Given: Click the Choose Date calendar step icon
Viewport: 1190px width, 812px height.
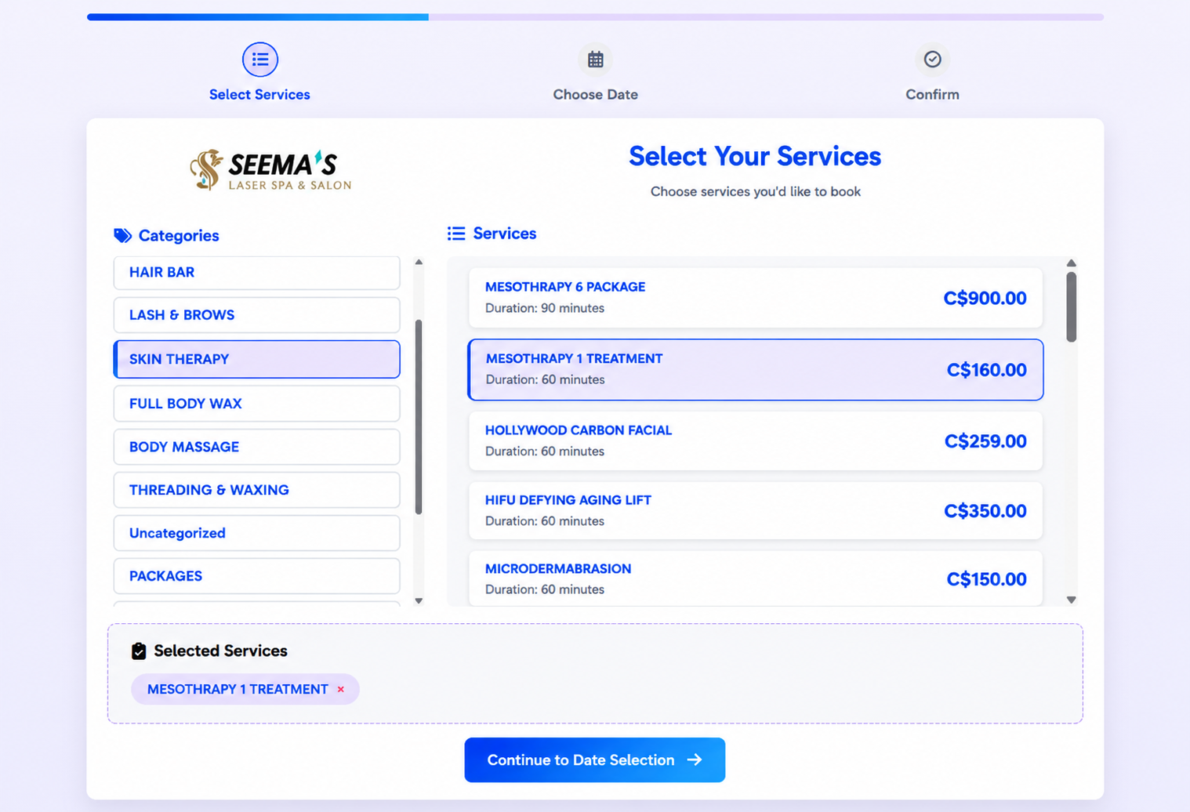Looking at the screenshot, I should [x=596, y=60].
